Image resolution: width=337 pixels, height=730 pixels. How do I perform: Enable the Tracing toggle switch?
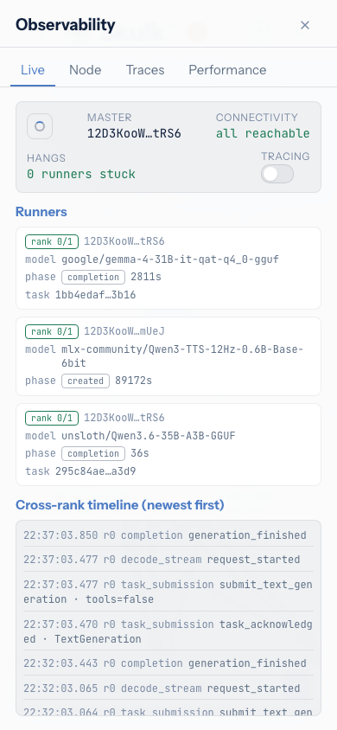coord(277,174)
